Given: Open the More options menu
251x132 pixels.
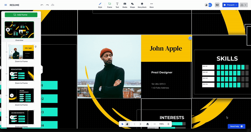Looking at the screenshot, I should coord(152,5).
